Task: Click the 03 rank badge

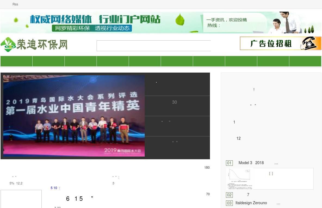Action: click(229, 203)
